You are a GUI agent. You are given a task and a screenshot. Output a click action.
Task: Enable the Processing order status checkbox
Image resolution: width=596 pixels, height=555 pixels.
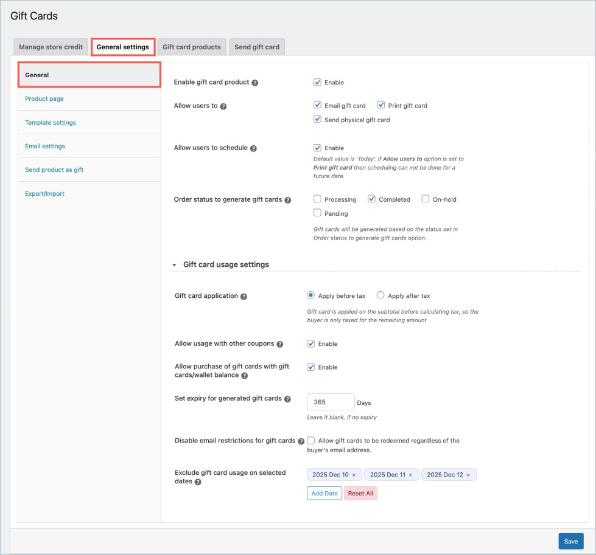(317, 199)
